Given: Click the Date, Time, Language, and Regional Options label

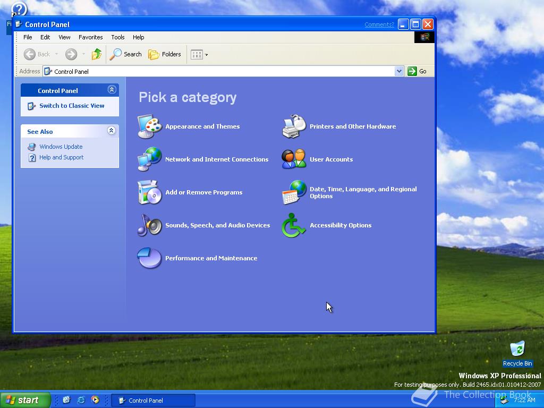Looking at the screenshot, I should 363,192.
